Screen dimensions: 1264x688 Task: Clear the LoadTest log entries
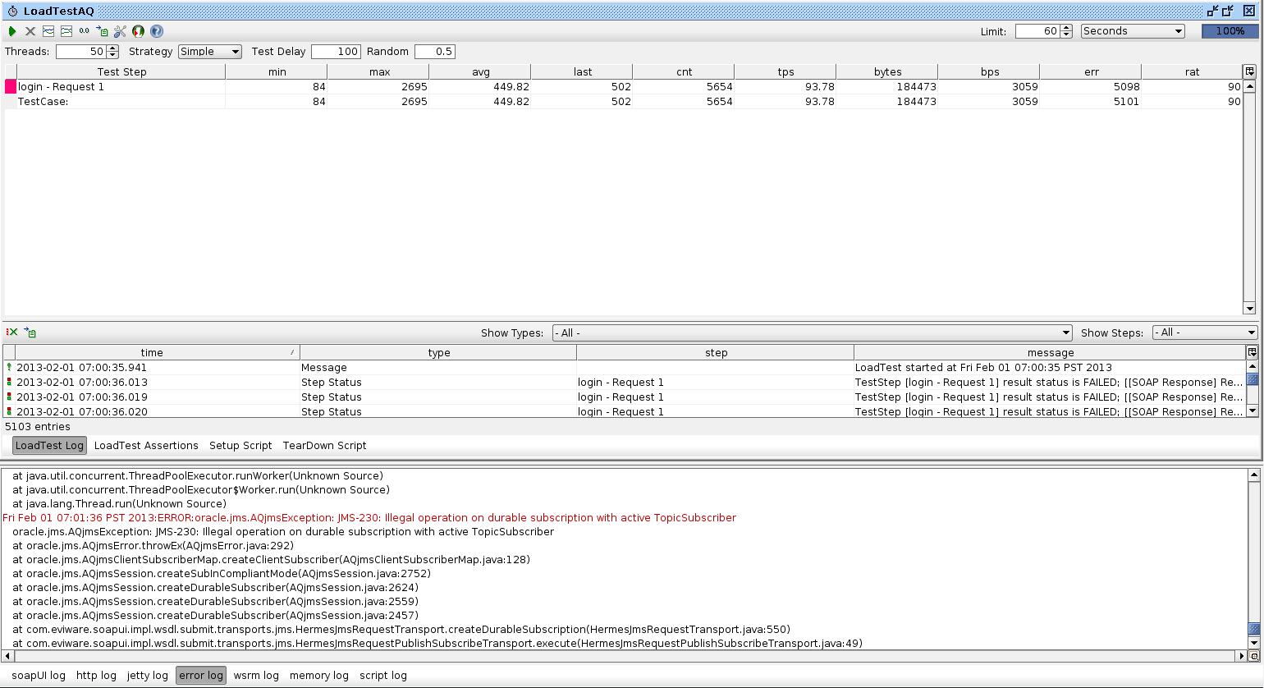pyautogui.click(x=11, y=333)
